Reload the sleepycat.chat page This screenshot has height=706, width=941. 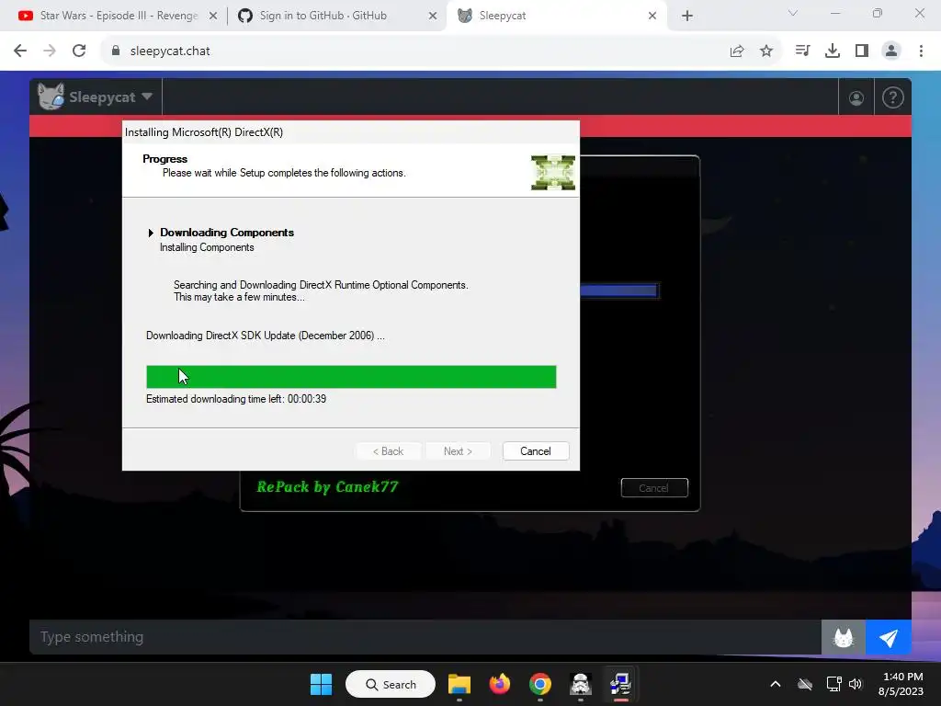pyautogui.click(x=79, y=51)
